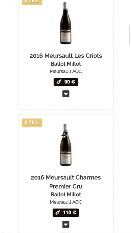Click the Premier Cru line of the second title

click(66, 186)
